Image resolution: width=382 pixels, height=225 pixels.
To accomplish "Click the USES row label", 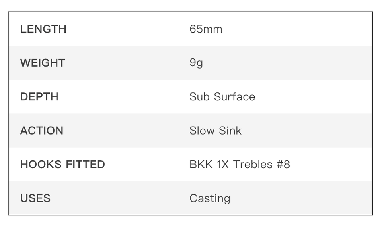I will tap(35, 198).
